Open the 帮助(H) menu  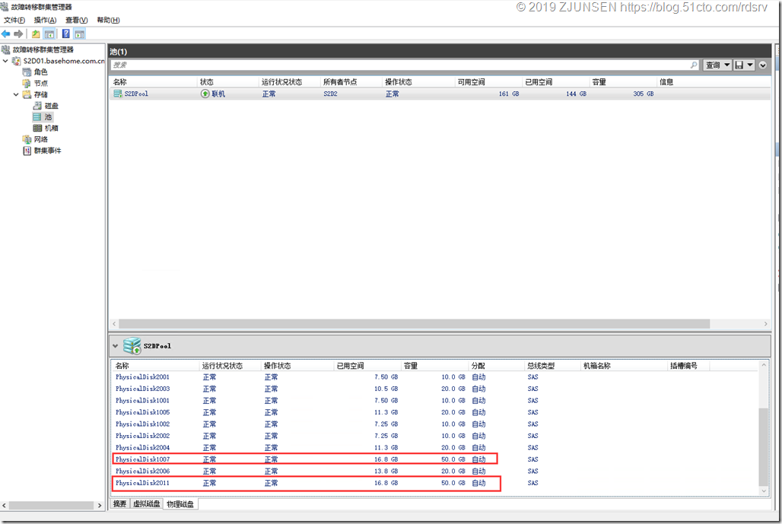[108, 20]
